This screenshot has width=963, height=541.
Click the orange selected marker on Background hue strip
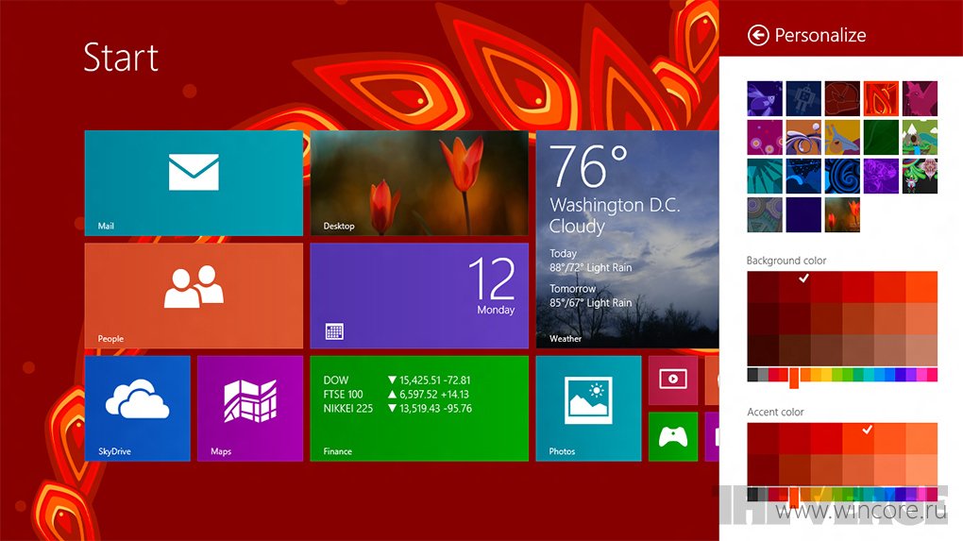[x=794, y=378]
